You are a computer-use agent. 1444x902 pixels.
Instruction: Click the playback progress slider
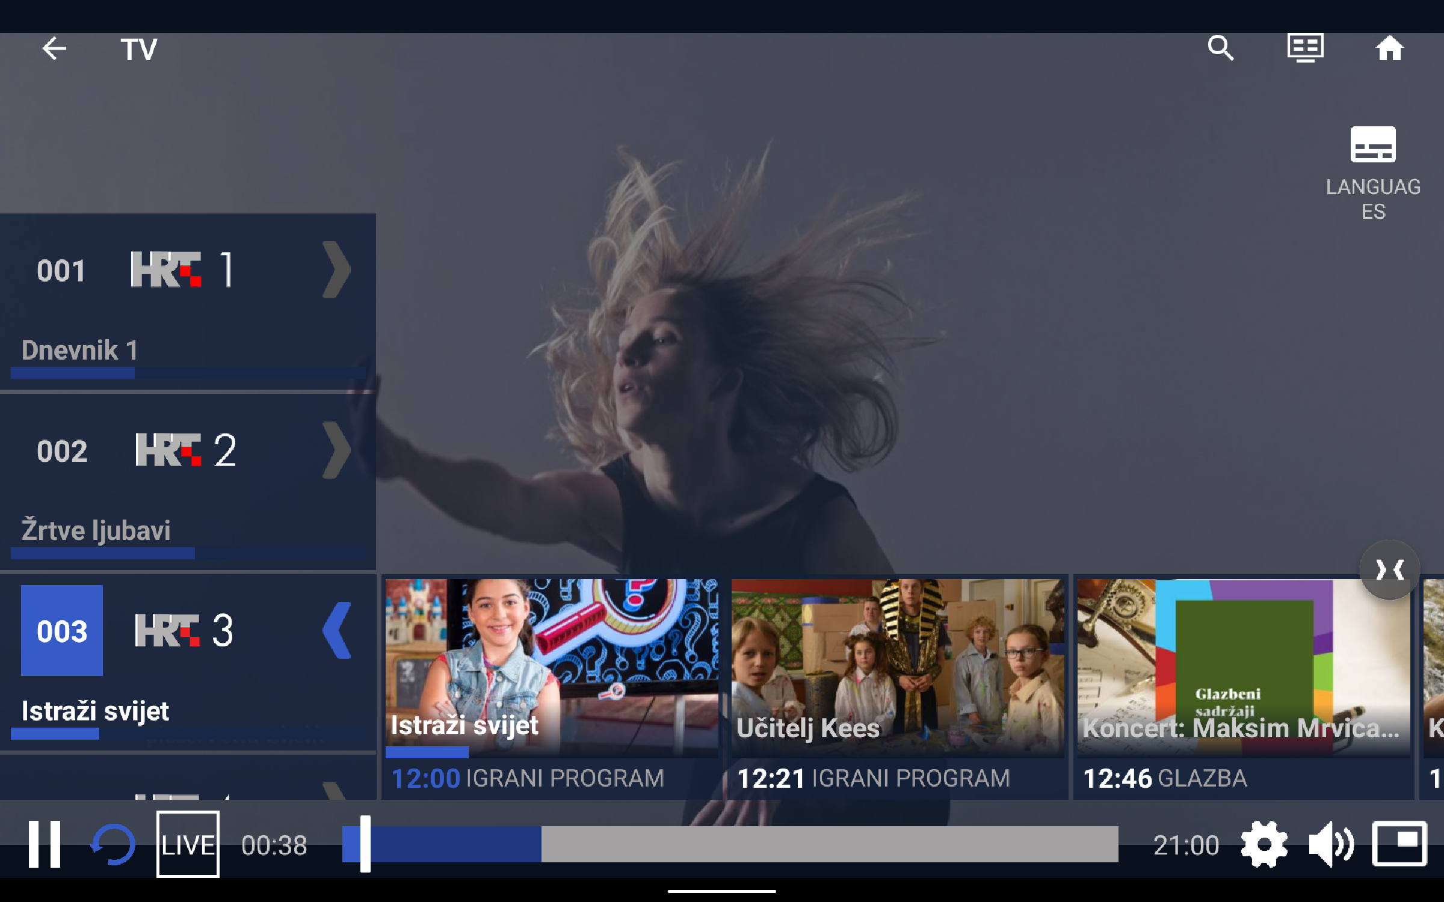coord(730,844)
